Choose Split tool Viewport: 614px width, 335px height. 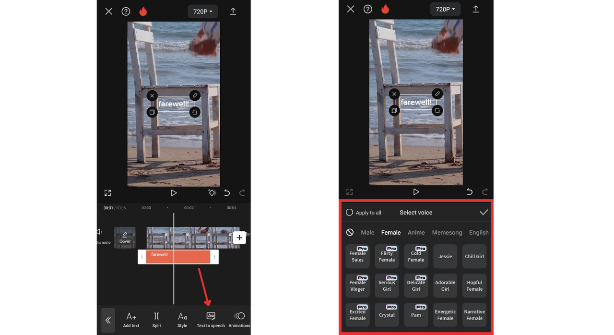156,320
